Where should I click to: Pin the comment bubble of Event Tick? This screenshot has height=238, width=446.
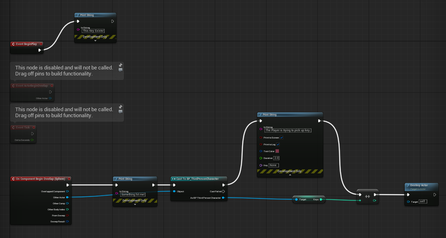click(x=120, y=107)
